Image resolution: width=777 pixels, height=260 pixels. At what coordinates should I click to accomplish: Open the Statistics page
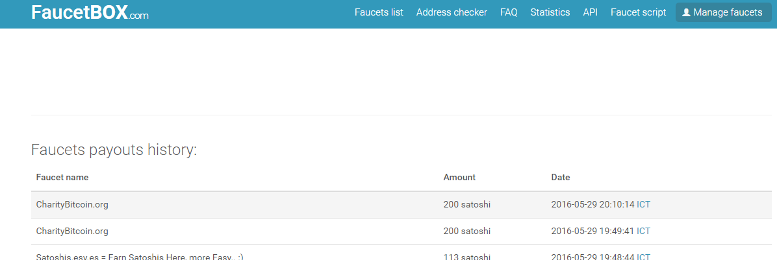[550, 12]
